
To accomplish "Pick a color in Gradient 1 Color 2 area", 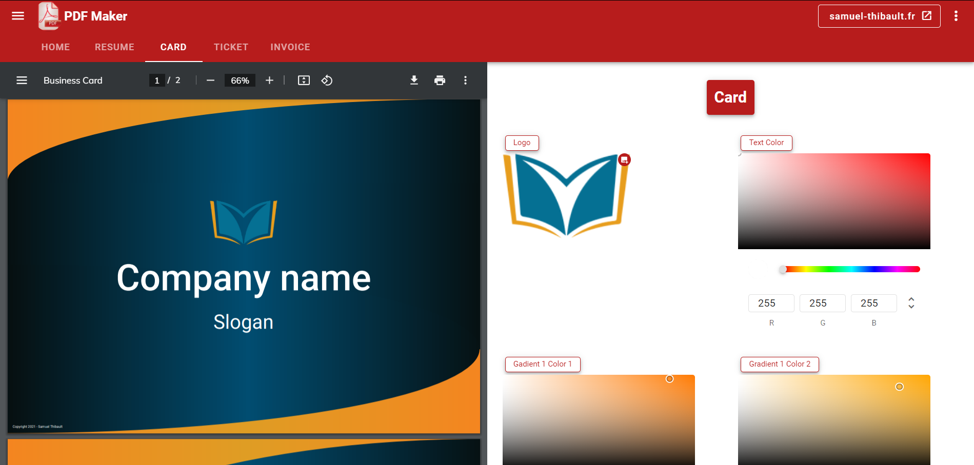I will (833, 419).
